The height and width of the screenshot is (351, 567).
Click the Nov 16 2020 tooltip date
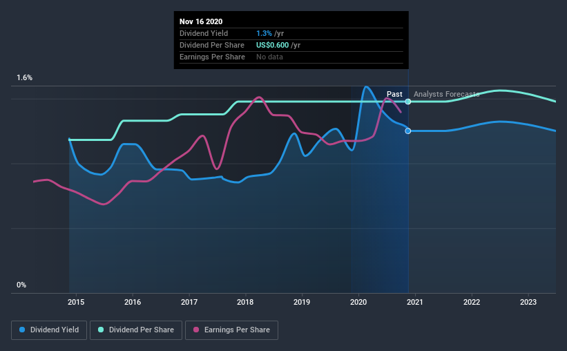click(x=201, y=21)
